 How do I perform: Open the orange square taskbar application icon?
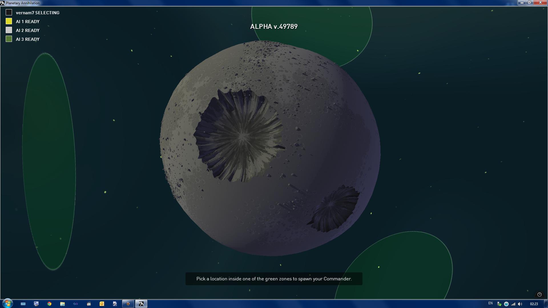click(x=102, y=304)
